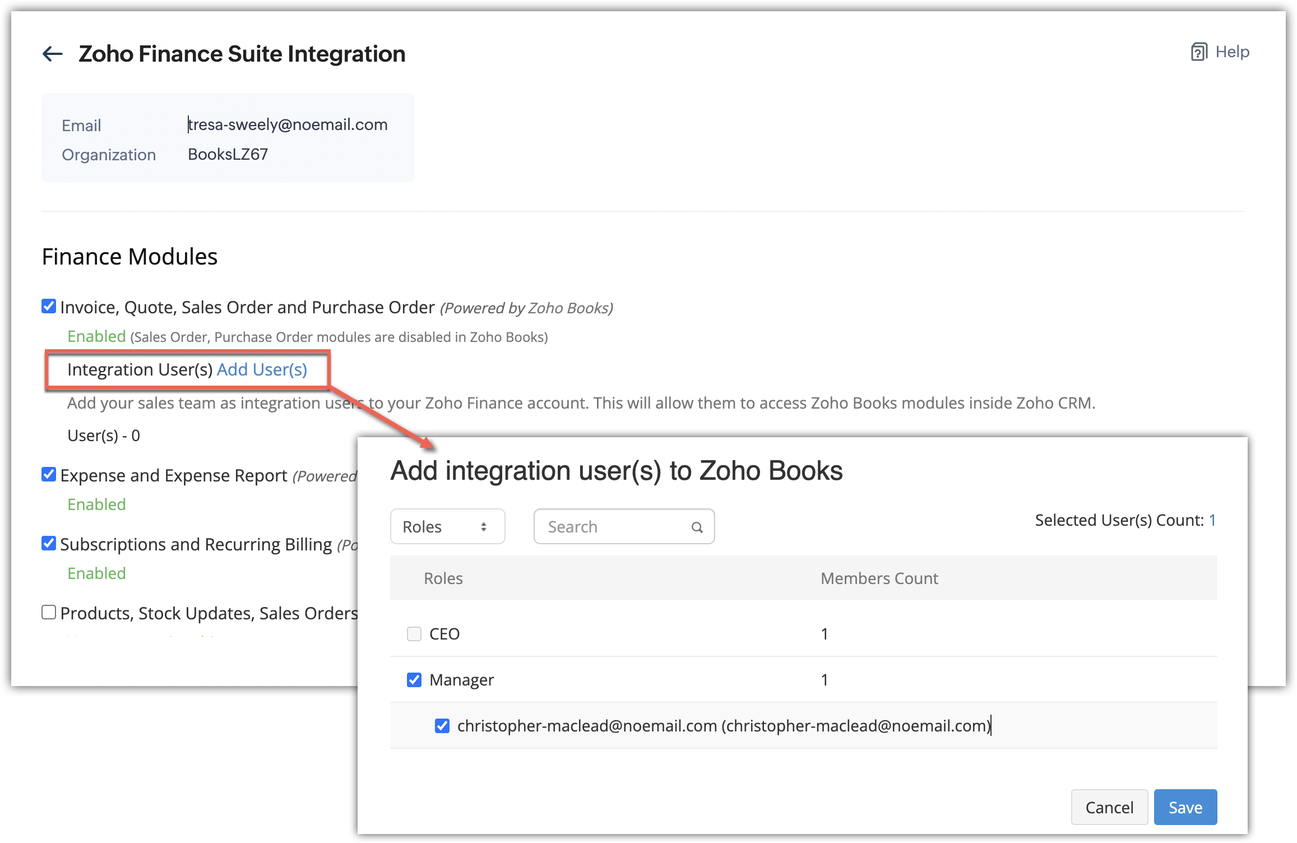Click the CEO role row label
Viewport: 1297px width, 843px height.
click(x=444, y=634)
